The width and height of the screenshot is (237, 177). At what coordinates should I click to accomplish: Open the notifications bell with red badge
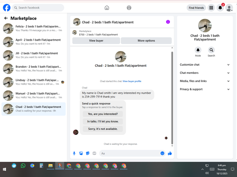point(220,8)
